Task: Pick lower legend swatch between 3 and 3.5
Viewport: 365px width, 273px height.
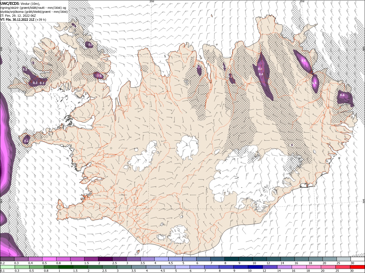Action: point(124,267)
